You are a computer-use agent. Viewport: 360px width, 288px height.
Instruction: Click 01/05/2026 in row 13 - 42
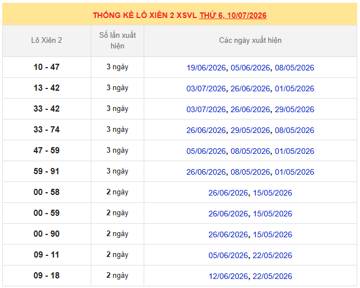coord(295,88)
